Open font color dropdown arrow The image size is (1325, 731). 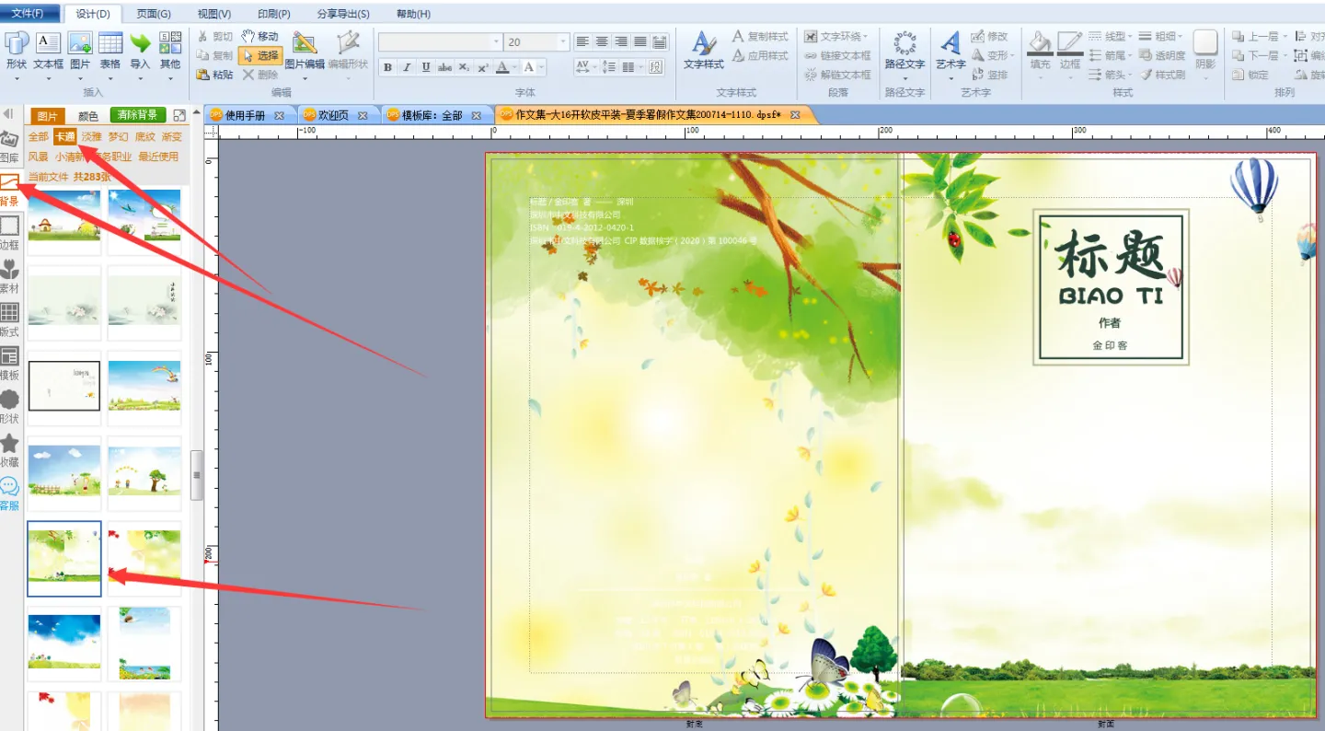(x=515, y=67)
